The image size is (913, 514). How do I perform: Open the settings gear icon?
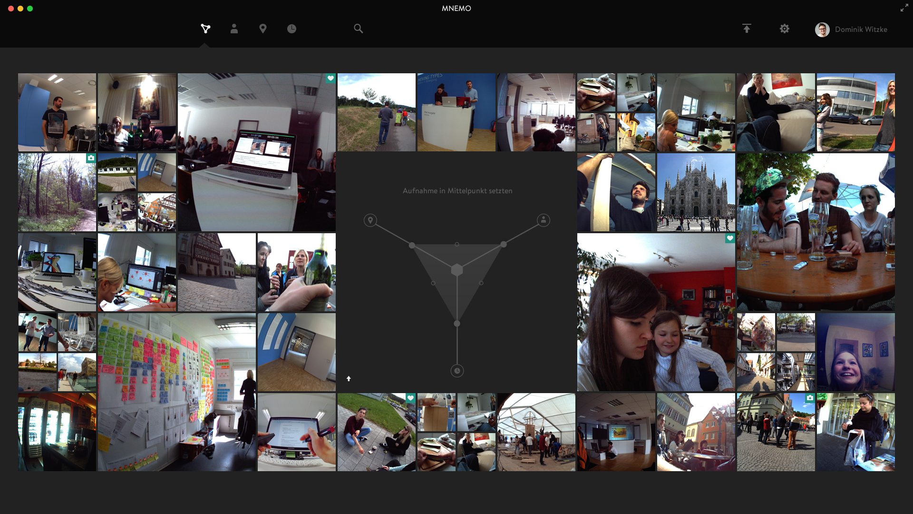[785, 29]
